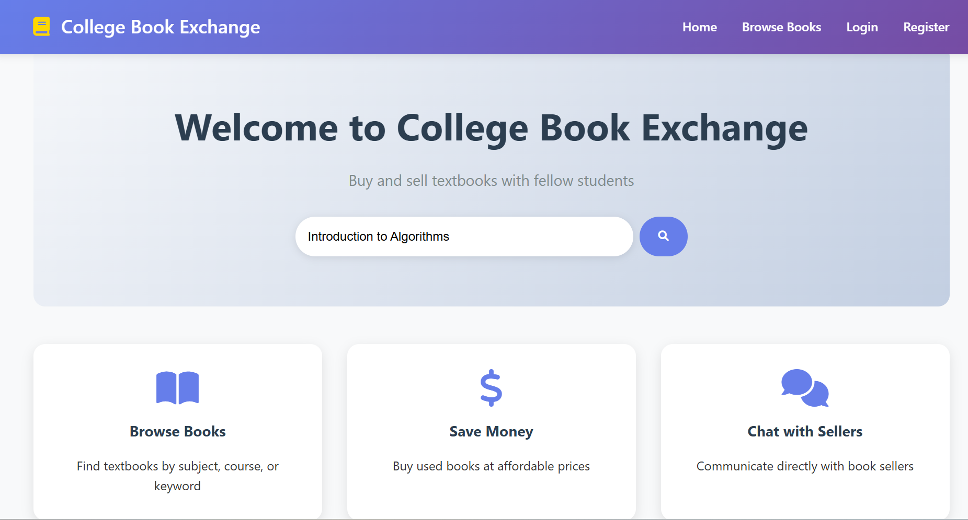Open the Register page
This screenshot has height=520, width=968.
click(x=926, y=27)
